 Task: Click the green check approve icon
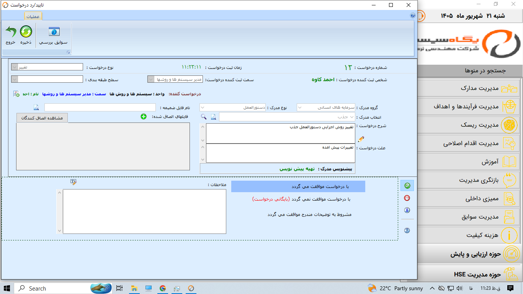[x=407, y=186]
